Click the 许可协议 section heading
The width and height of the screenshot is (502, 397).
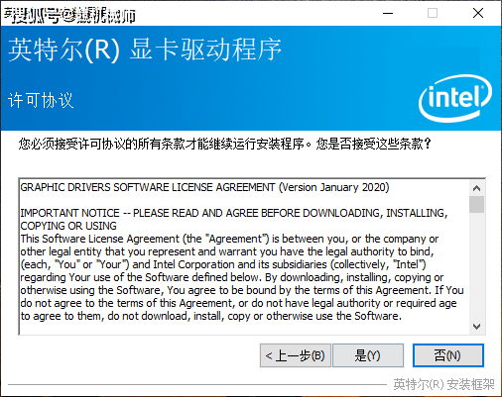coord(41,100)
